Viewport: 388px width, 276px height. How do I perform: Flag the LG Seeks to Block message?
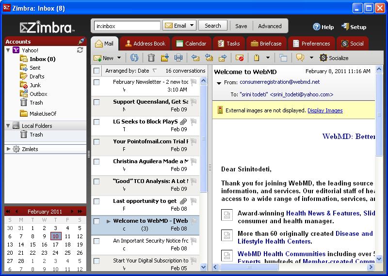194,122
